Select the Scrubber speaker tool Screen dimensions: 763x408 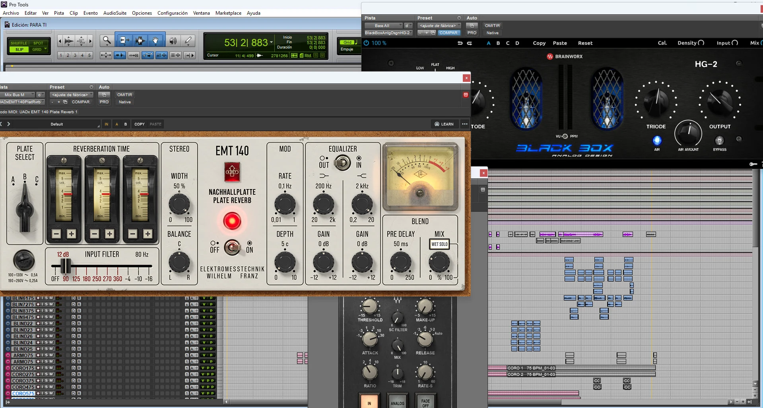tap(173, 40)
